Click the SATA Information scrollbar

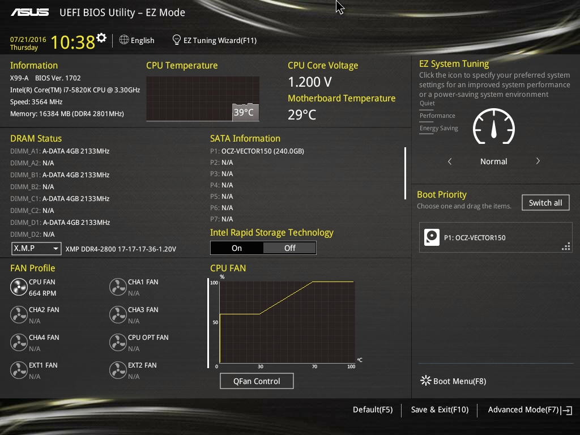pos(406,173)
